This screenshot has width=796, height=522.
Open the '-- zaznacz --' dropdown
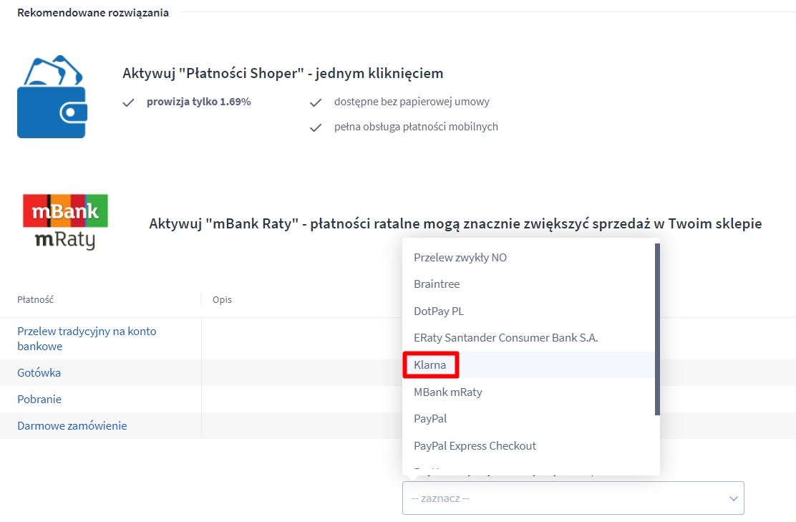[573, 498]
